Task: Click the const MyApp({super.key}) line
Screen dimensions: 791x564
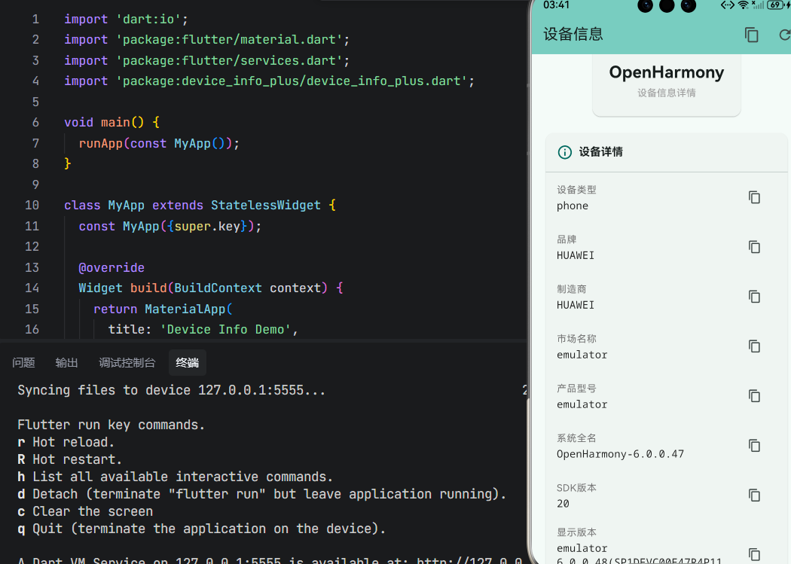Action: [x=170, y=227]
